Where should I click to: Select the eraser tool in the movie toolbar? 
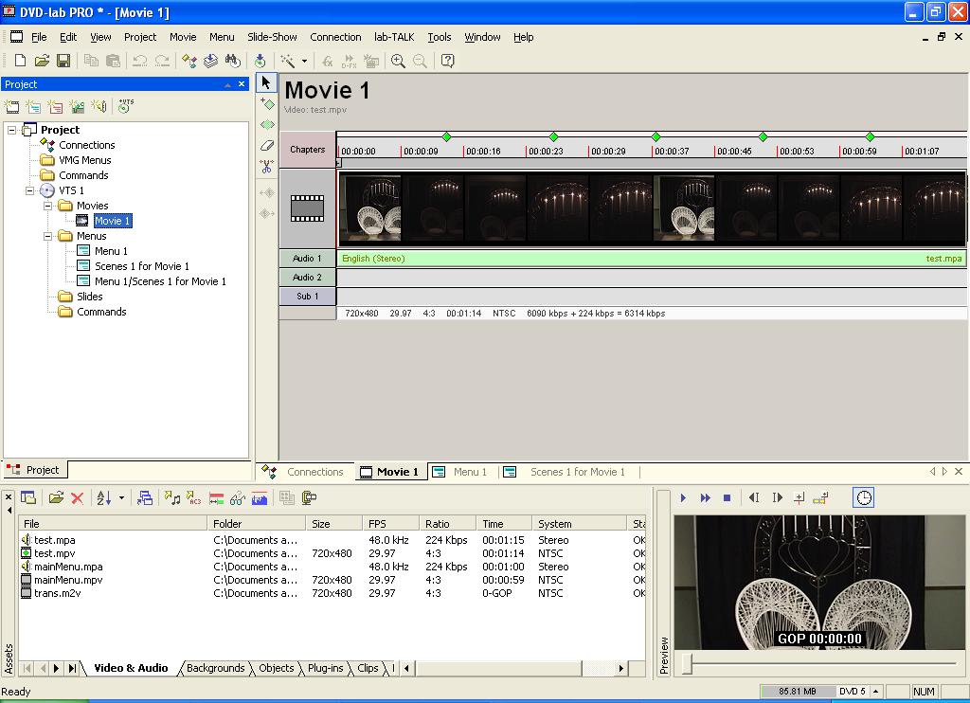[266, 145]
